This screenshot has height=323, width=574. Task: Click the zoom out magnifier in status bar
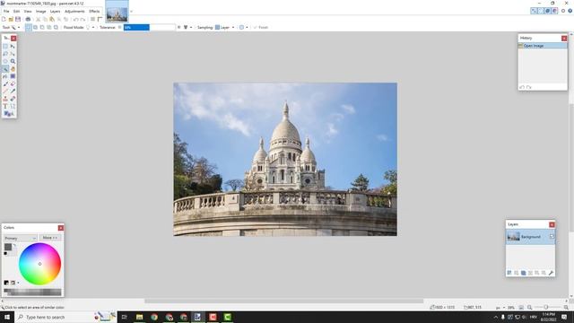[x=530, y=308]
